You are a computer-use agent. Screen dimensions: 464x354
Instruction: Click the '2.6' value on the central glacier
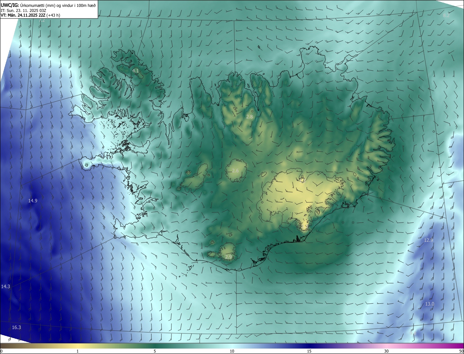coord(235,170)
